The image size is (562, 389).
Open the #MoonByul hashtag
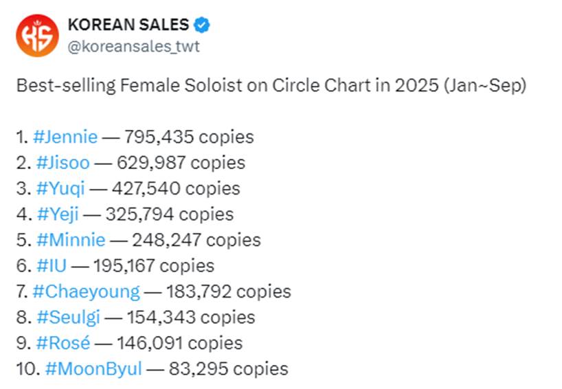coord(93,369)
